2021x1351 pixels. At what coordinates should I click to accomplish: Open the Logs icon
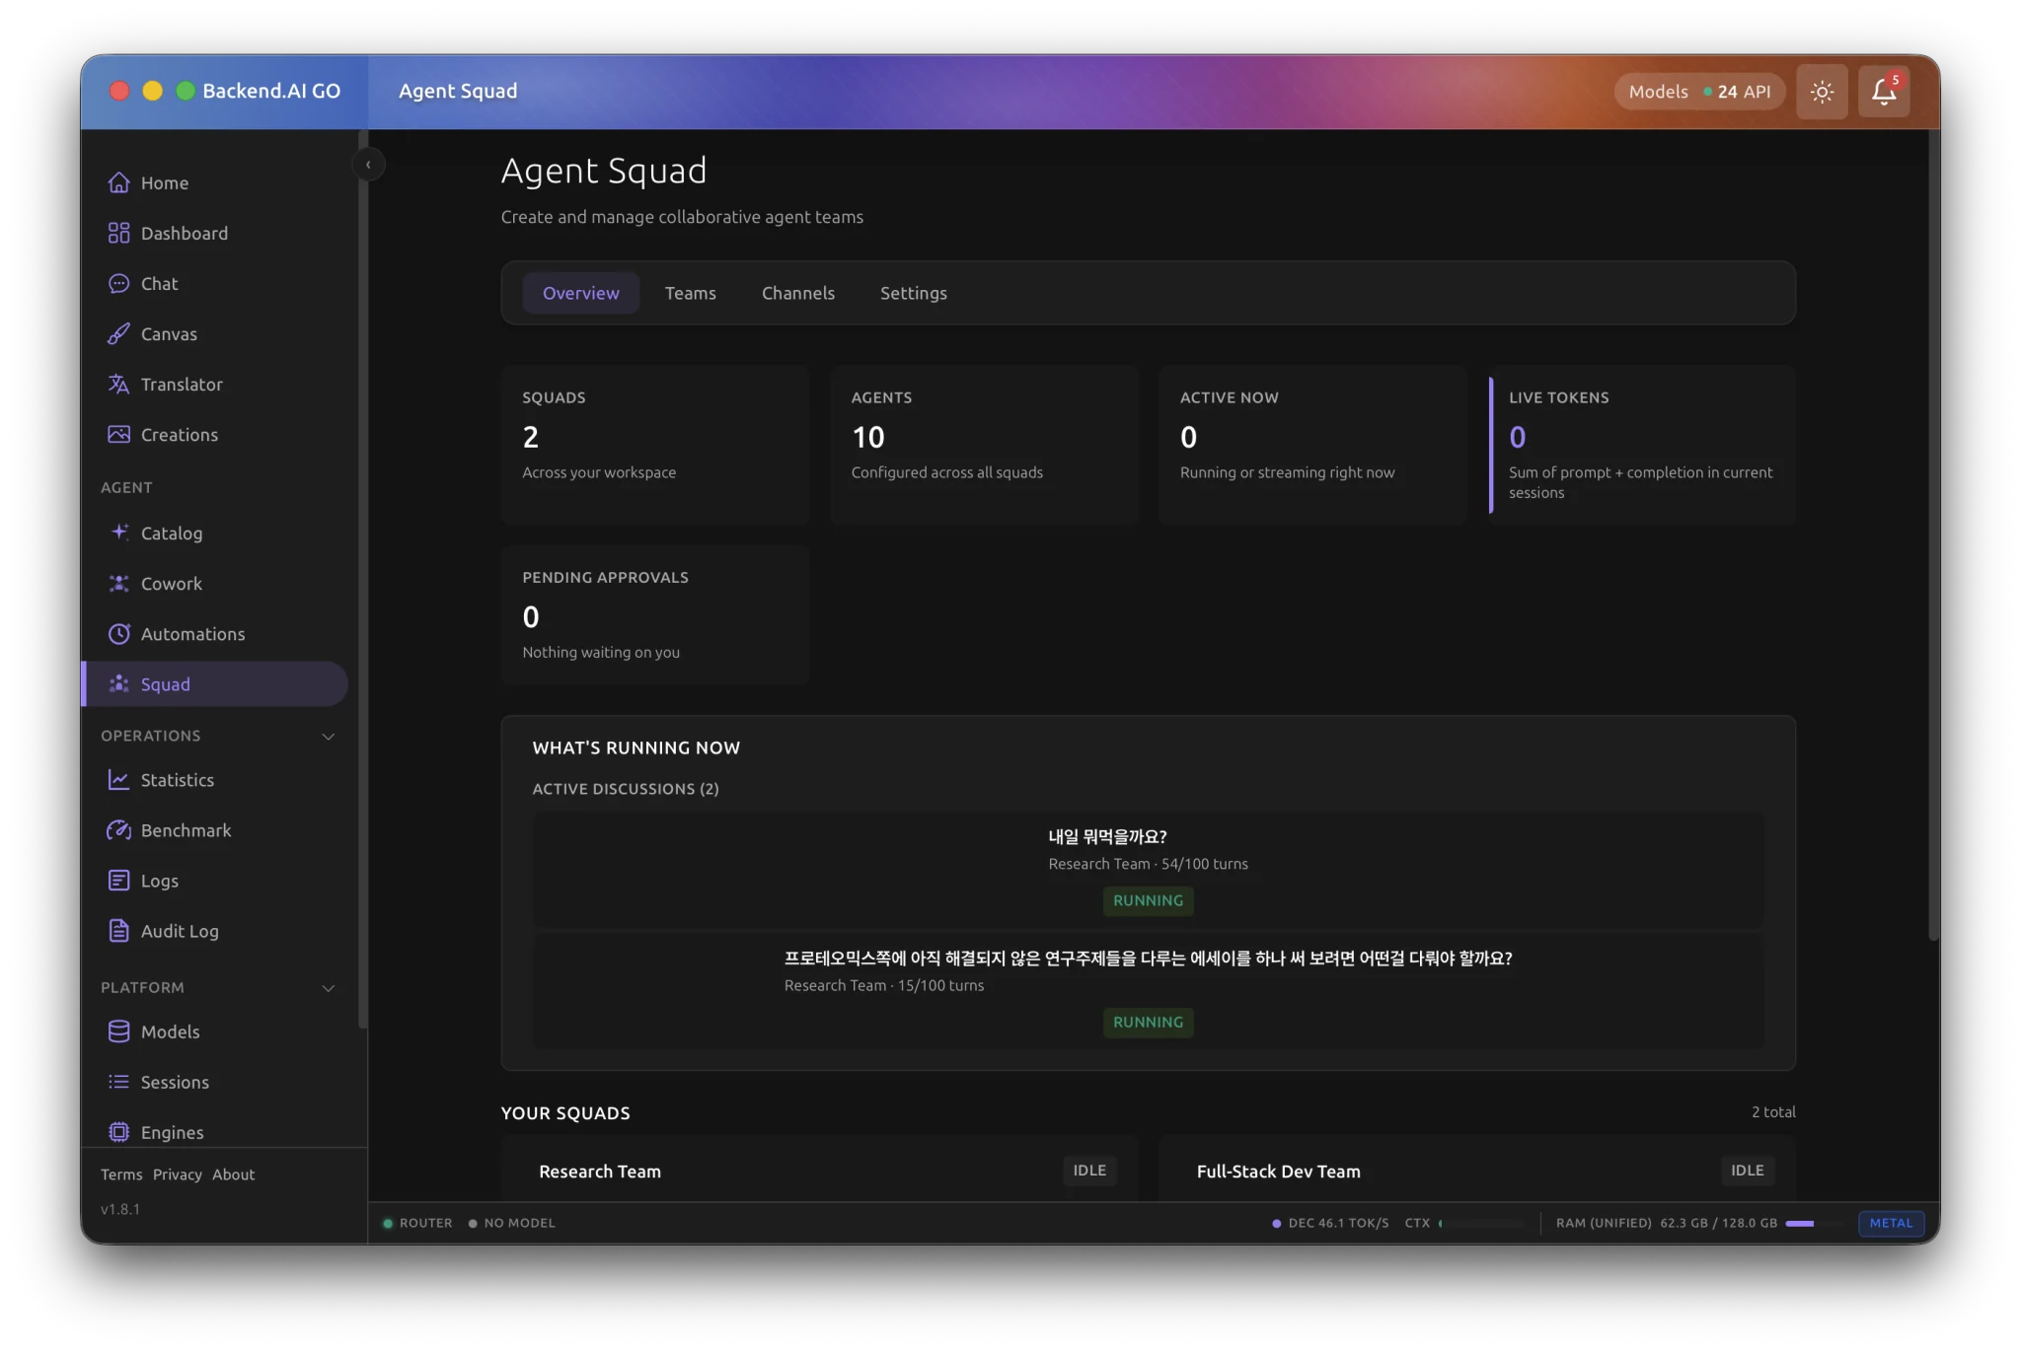tap(118, 880)
